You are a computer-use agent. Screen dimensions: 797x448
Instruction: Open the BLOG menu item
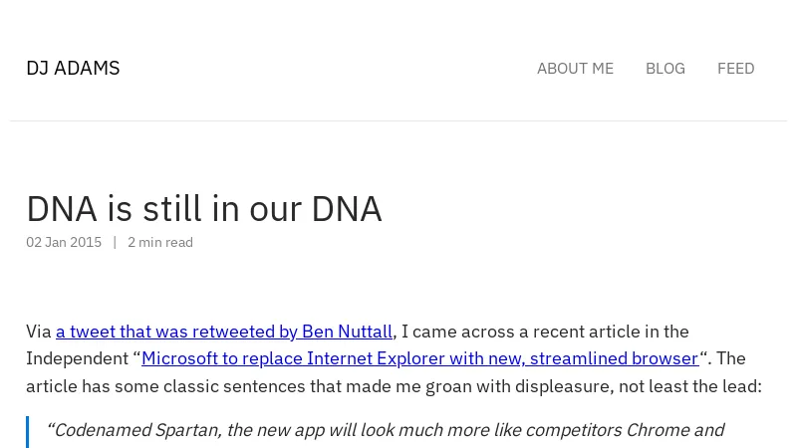click(x=664, y=69)
